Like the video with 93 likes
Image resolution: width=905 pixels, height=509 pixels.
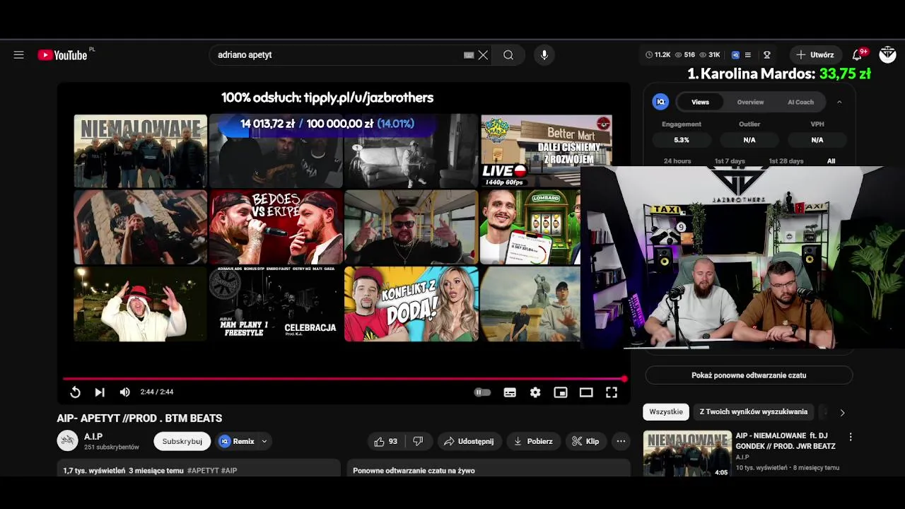tap(386, 441)
